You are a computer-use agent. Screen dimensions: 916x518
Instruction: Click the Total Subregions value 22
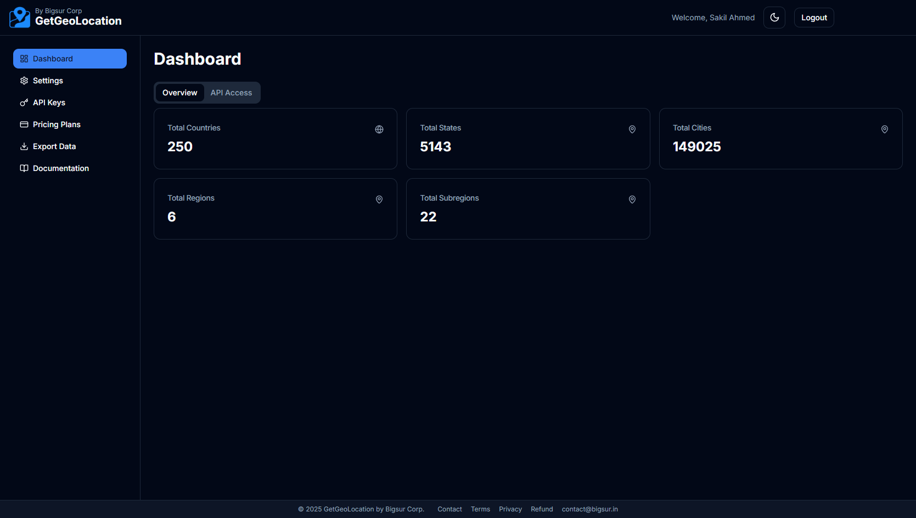point(428,217)
